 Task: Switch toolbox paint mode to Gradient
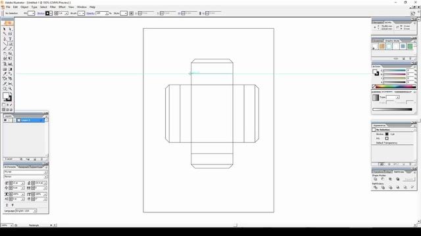coord(7,105)
